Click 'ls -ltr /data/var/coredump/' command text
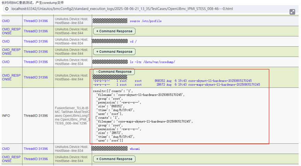The height and width of the screenshot is (166, 301). (152, 62)
